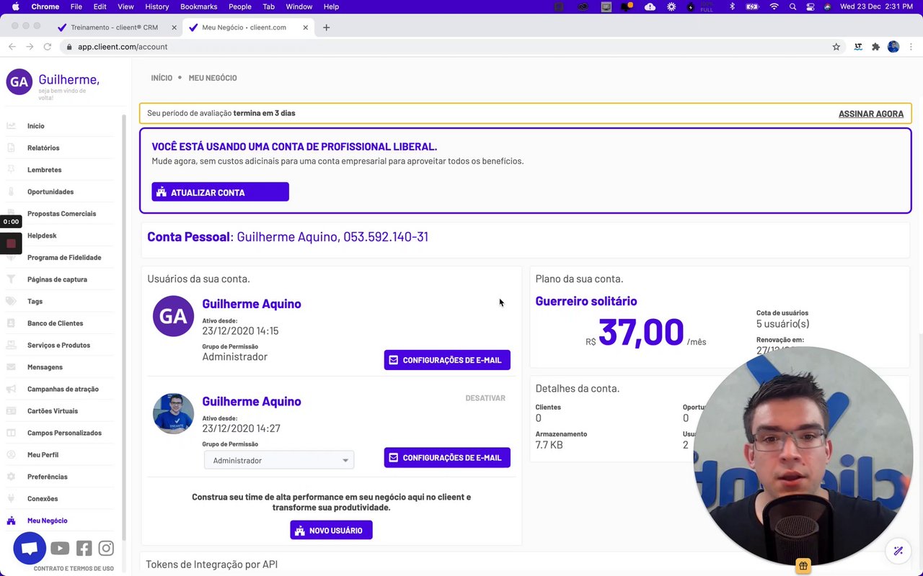Open Programa de Fidelidade in sidebar
Image resolution: width=923 pixels, height=576 pixels.
[x=64, y=257]
